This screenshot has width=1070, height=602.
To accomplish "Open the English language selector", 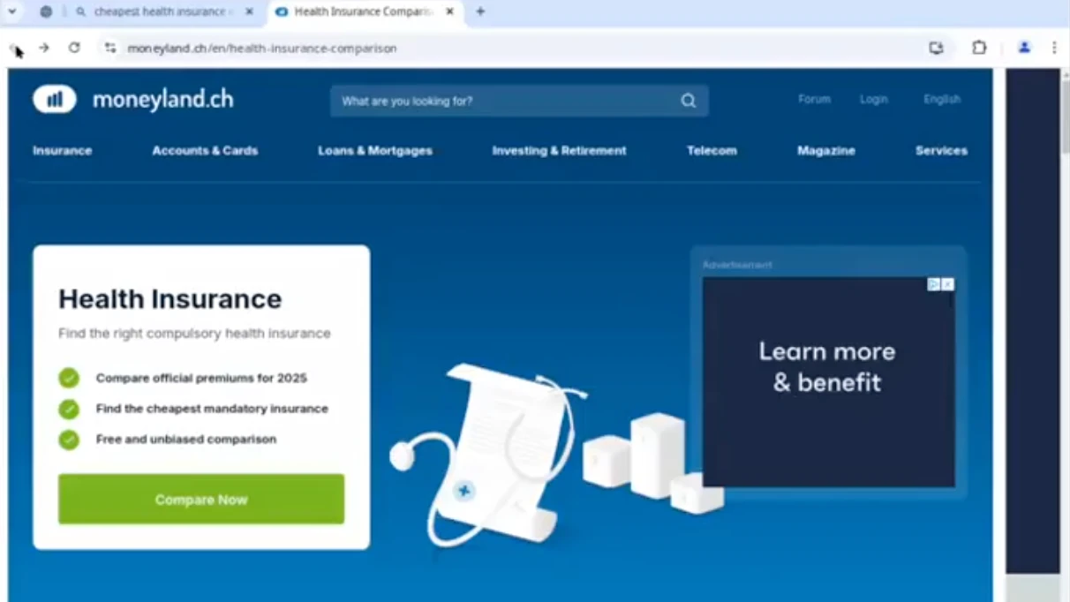I will point(942,100).
